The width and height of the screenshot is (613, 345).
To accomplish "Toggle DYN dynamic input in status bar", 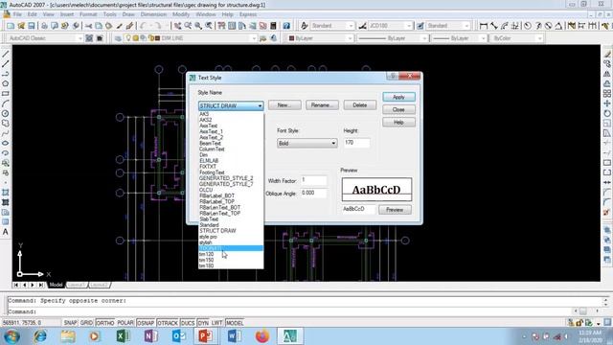I will [203, 323].
